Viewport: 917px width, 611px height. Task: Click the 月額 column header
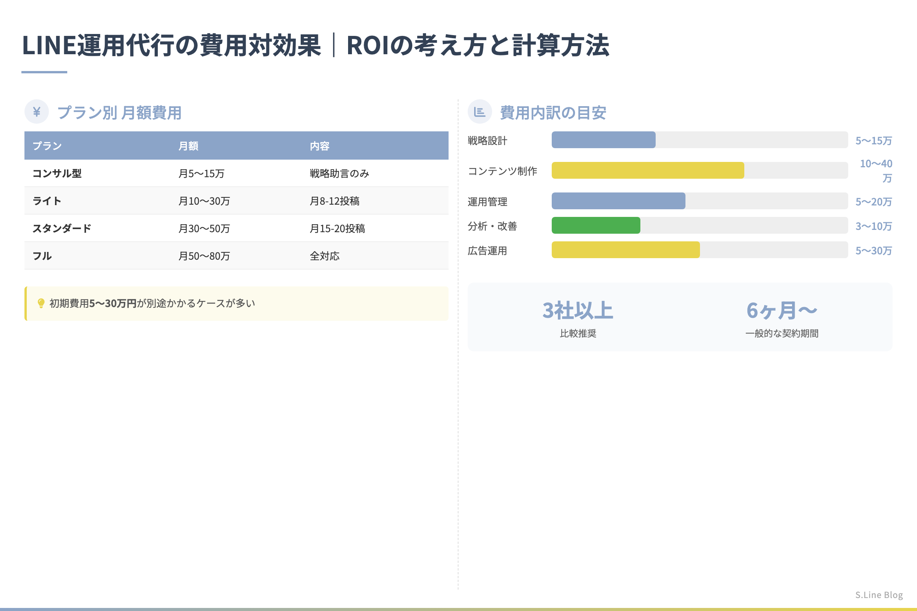tap(188, 146)
